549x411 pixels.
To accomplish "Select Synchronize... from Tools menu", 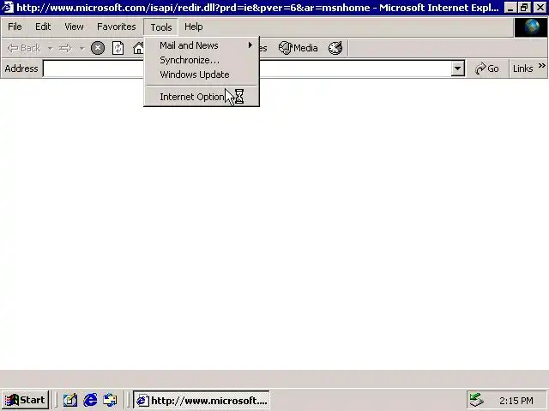I will (202, 60).
